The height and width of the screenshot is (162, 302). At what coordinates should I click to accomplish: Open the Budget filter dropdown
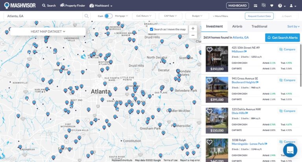(197, 16)
